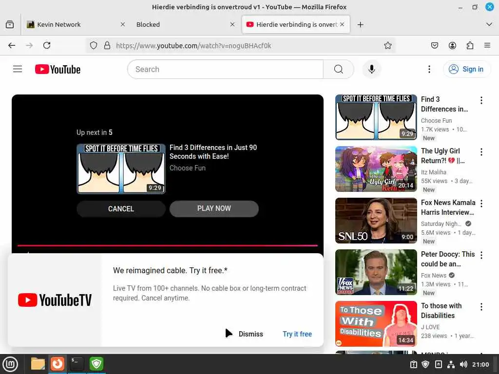Cancel autoplay of next video
The width and height of the screenshot is (499, 374).
tap(121, 208)
